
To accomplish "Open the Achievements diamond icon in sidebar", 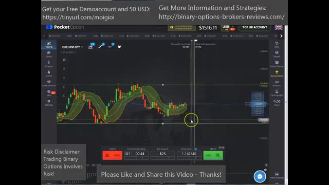I will [49, 83].
